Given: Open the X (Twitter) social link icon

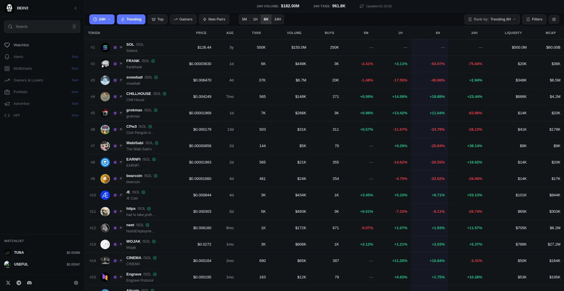Looking at the screenshot, I should pyautogui.click(x=8, y=283).
